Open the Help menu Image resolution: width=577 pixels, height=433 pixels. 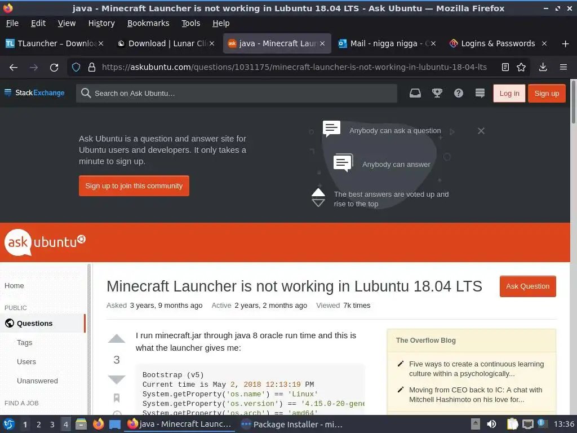221,23
